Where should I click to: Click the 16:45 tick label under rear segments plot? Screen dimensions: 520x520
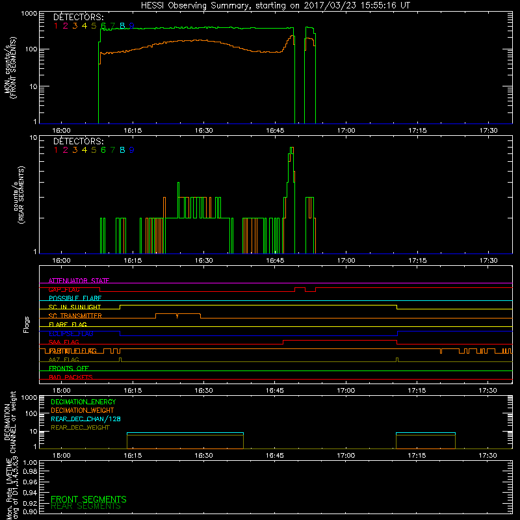click(275, 261)
